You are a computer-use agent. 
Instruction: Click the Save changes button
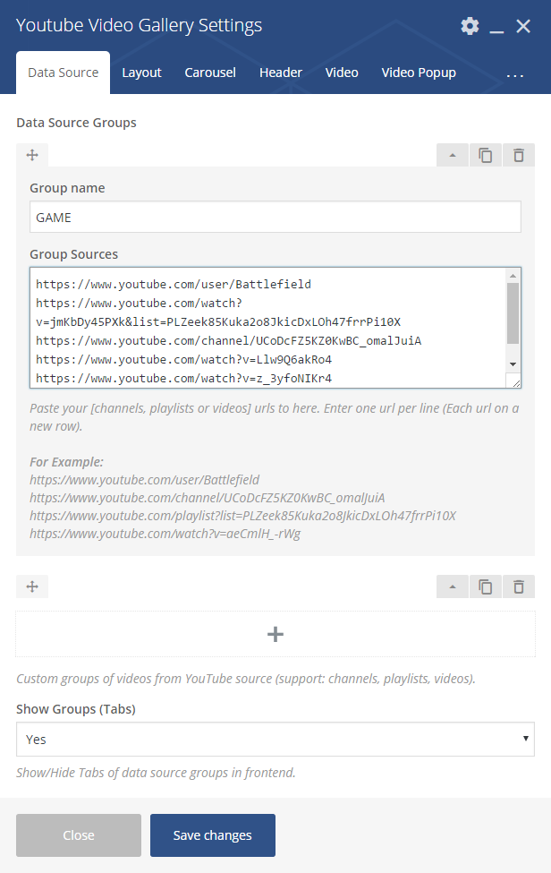(x=212, y=835)
